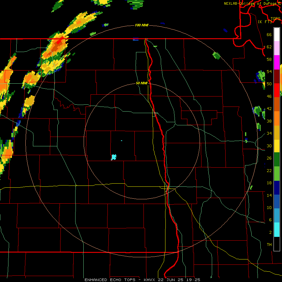Click the "KMVX" radar site identifier
The height and width of the screenshot is (282, 282).
149,280
